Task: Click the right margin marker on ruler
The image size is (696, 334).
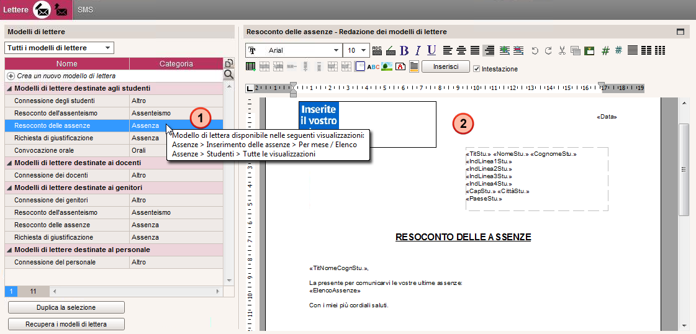Action: pyautogui.click(x=602, y=84)
